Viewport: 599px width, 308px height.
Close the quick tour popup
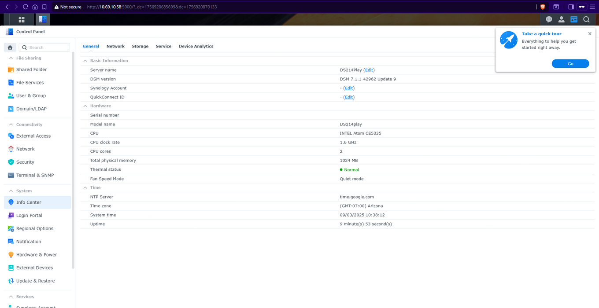coord(590,34)
